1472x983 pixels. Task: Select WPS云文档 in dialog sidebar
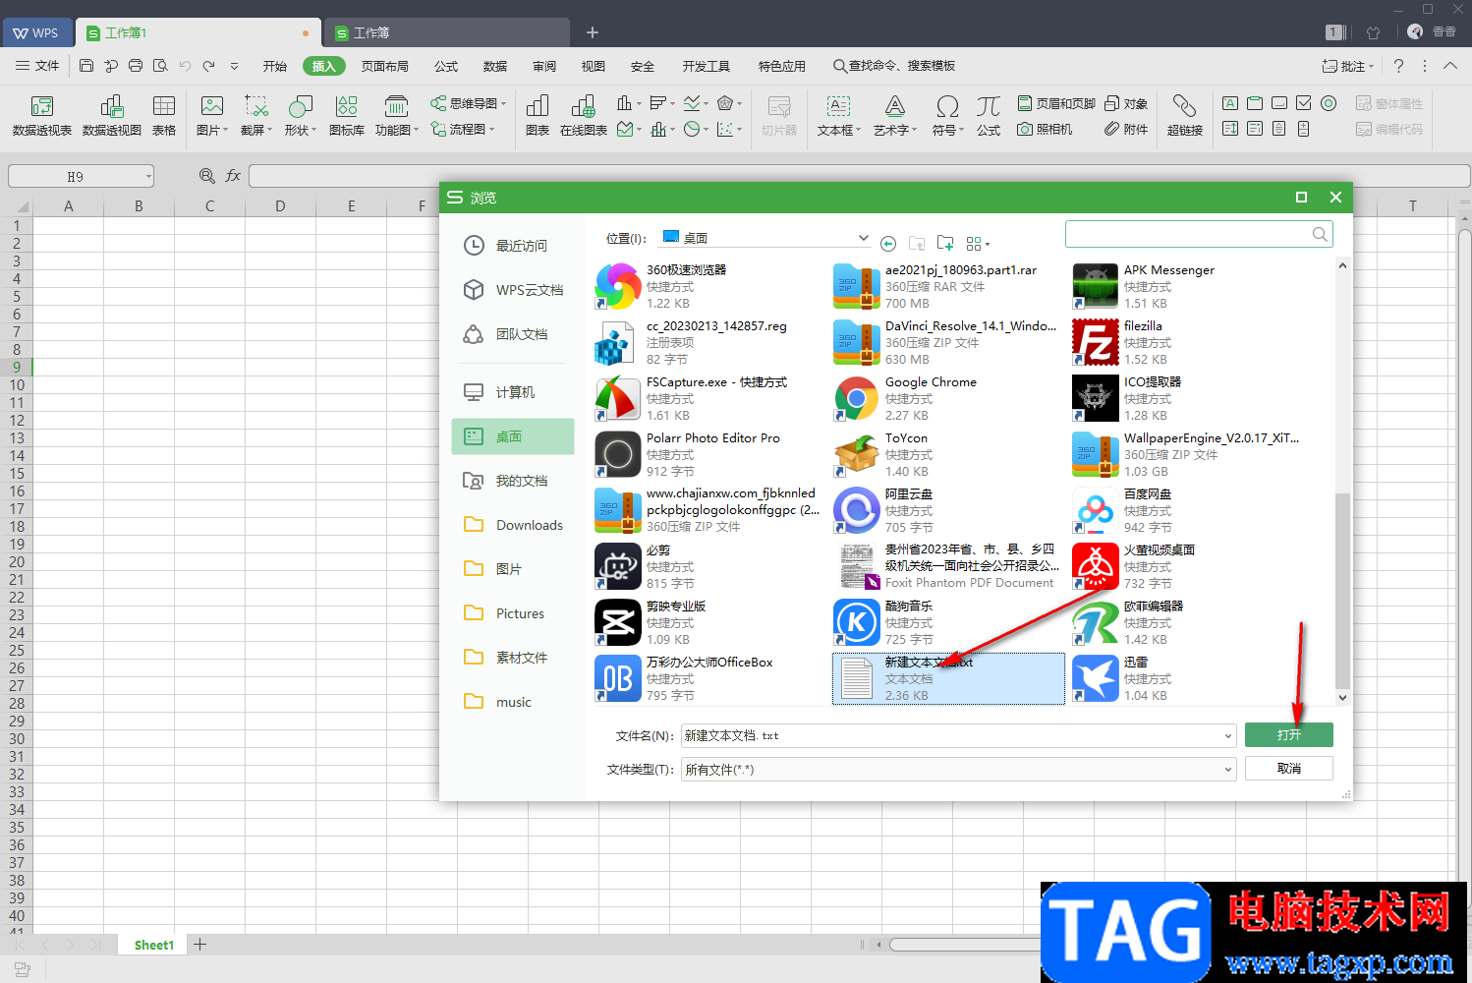pos(512,290)
